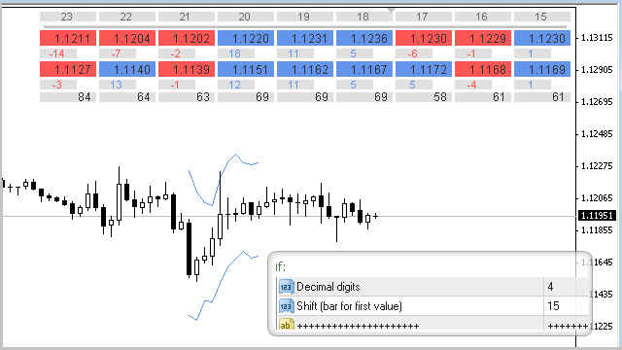Click the blue cell 1.1220
The height and width of the screenshot is (350, 622).
[246, 38]
